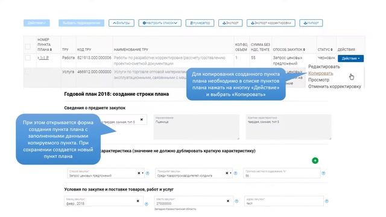The image size is (386, 217).
Task: Choose «Просмотр» from the actions menu
Action: [318, 80]
